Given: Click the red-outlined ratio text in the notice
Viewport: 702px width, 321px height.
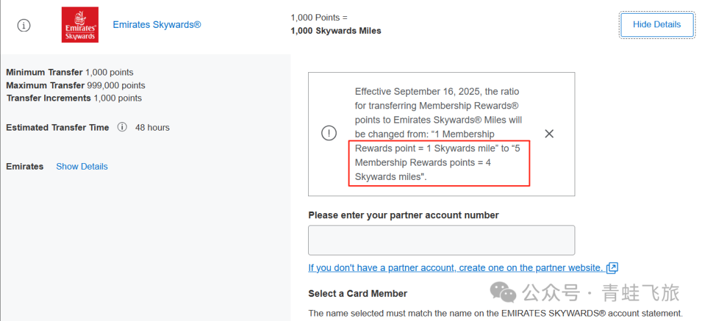Looking at the screenshot, I should pos(439,162).
